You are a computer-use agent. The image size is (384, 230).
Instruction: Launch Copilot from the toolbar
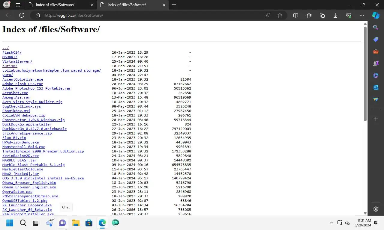376,15
